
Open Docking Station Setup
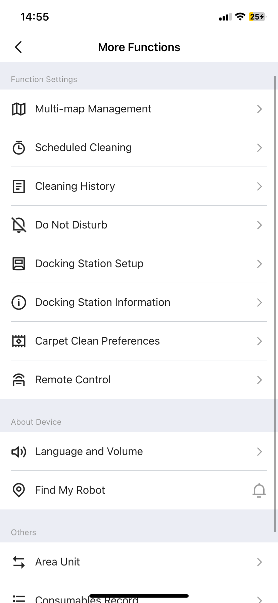(x=139, y=264)
